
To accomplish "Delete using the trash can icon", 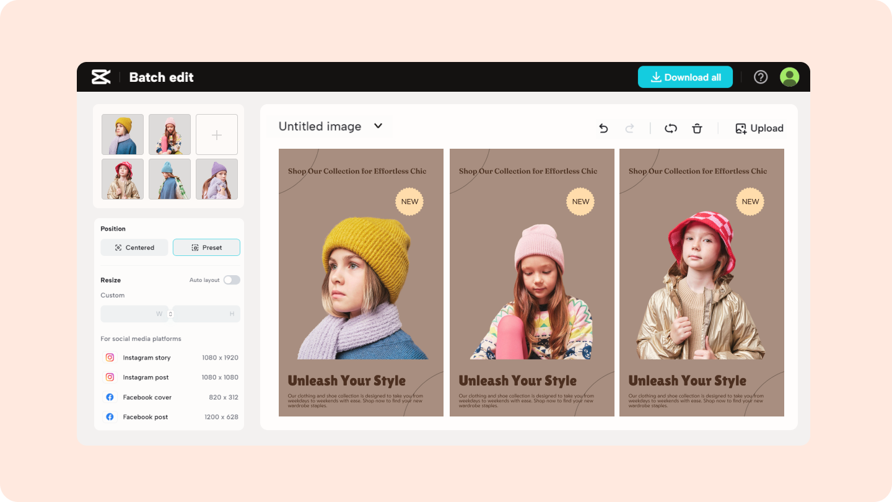I will [x=697, y=128].
